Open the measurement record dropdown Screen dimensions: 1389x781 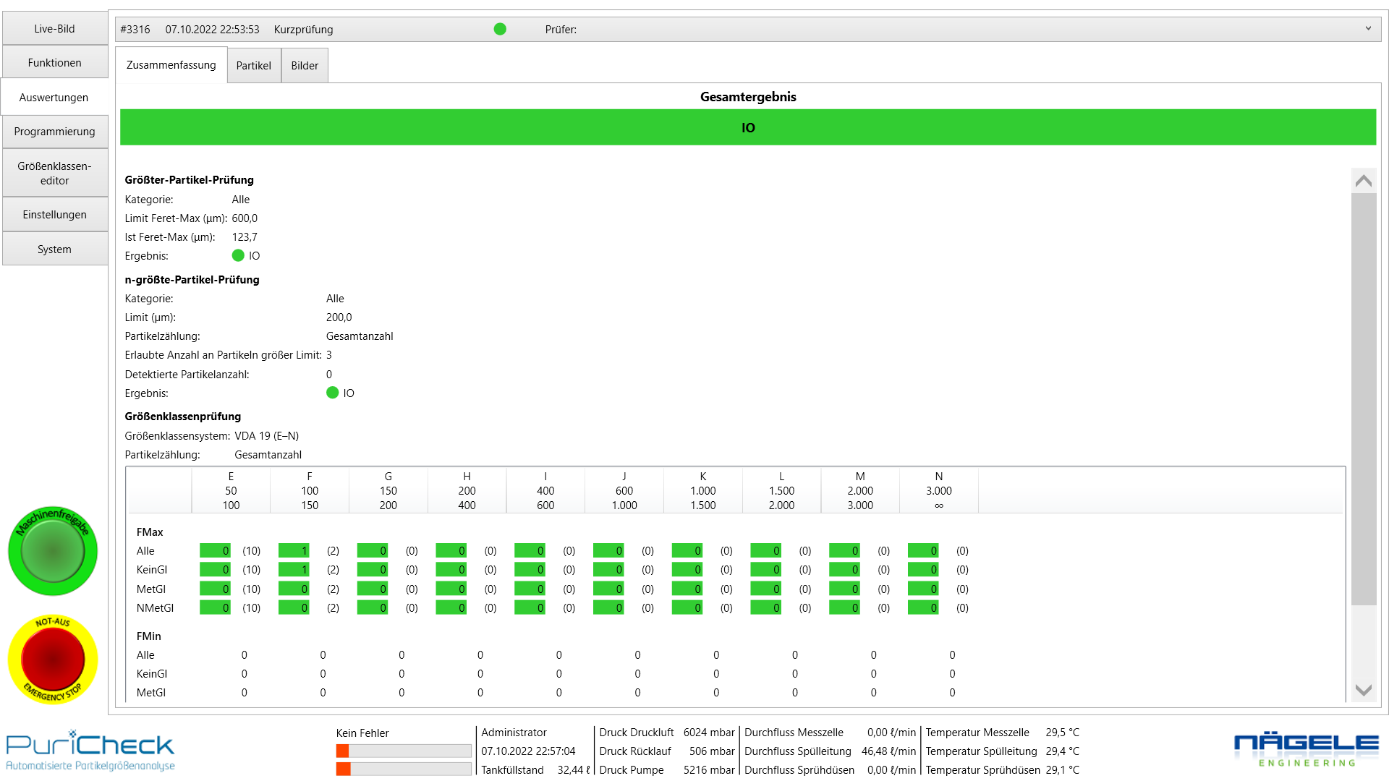click(1367, 29)
